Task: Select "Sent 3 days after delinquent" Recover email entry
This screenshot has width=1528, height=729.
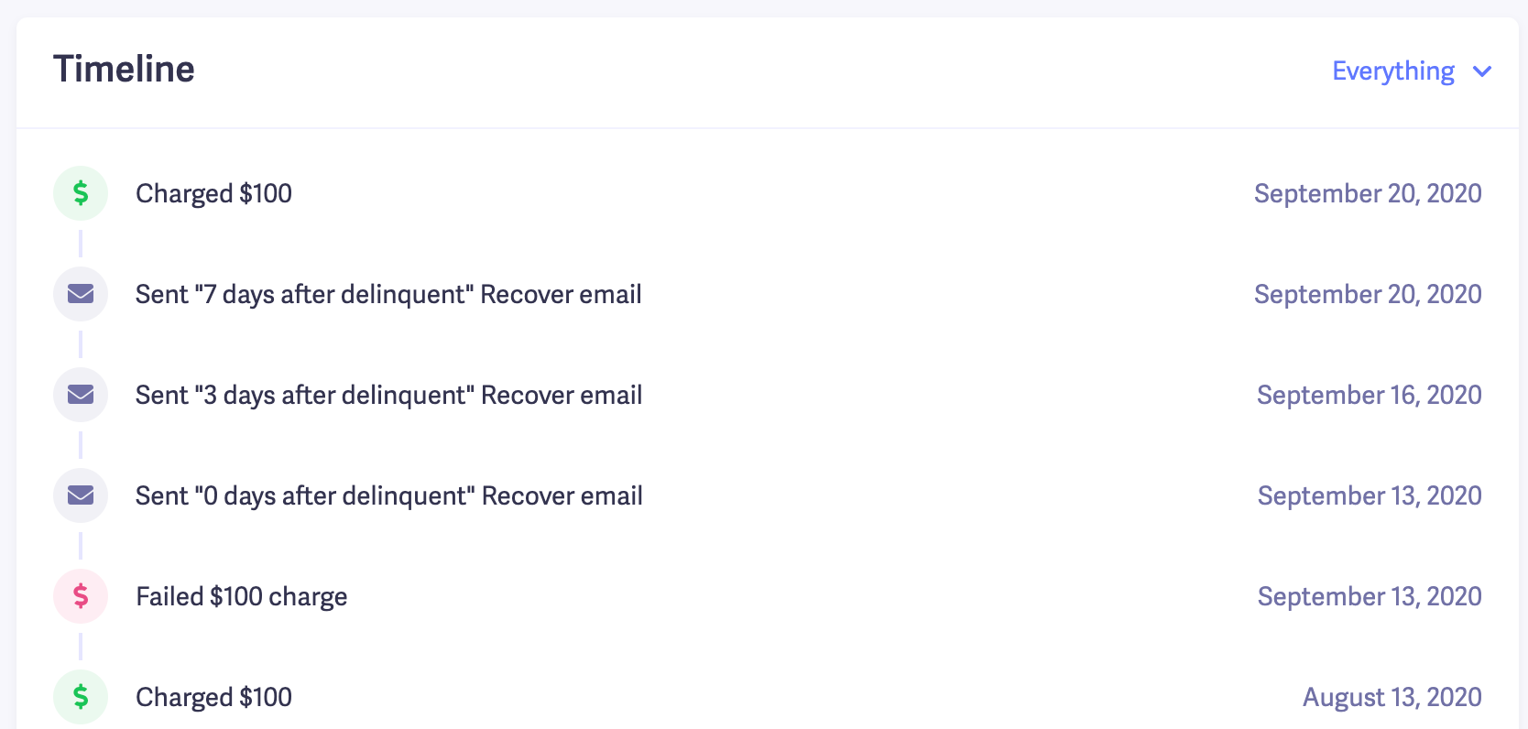Action: 388,395
